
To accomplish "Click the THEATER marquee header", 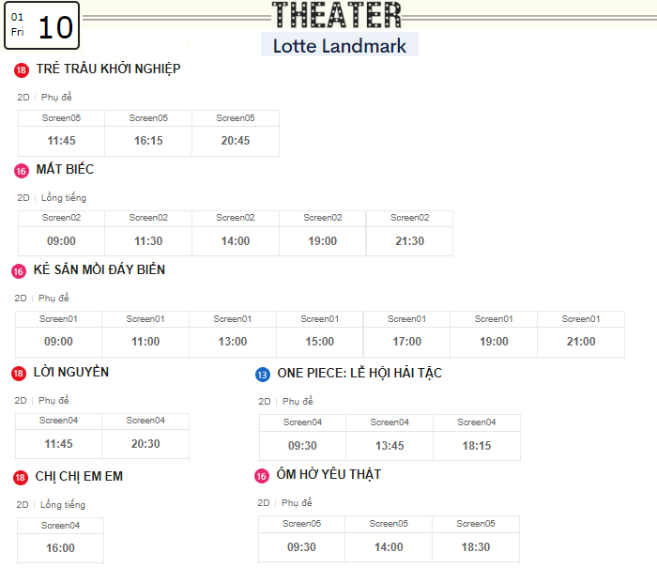I will (336, 16).
